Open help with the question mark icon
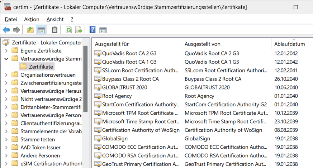 click(93, 30)
